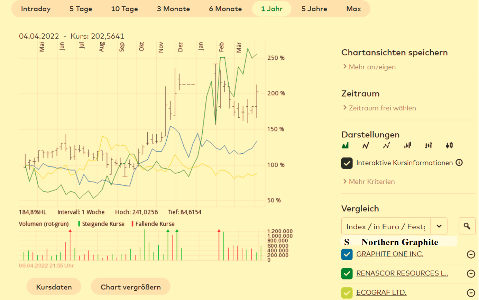Toggle the RENASCOR RESOURCES comparison checkbox
This screenshot has height=300, width=479.
tap(347, 273)
